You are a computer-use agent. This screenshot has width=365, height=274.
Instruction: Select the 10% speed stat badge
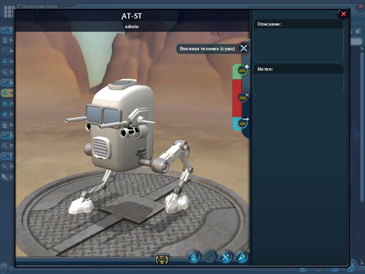(242, 123)
